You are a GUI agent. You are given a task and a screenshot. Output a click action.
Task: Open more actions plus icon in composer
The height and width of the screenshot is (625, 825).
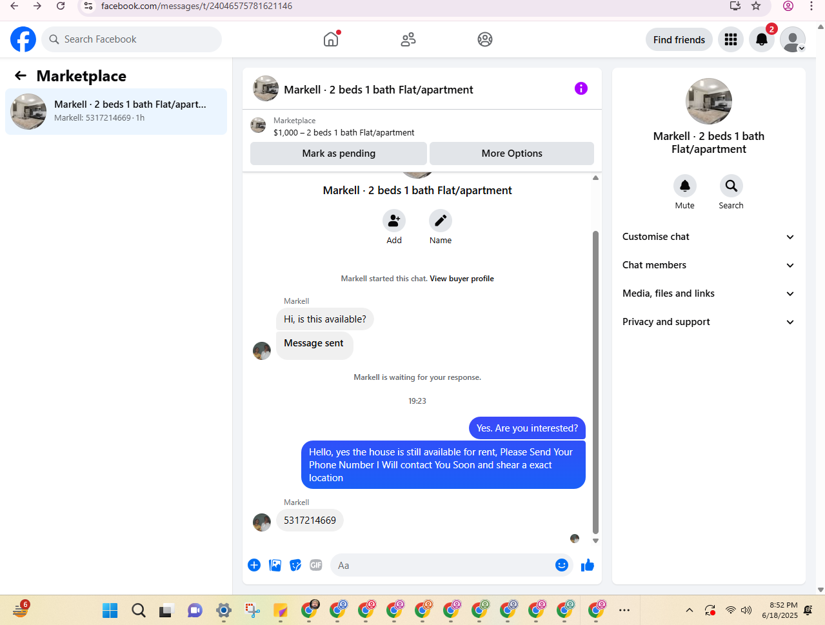pyautogui.click(x=254, y=565)
